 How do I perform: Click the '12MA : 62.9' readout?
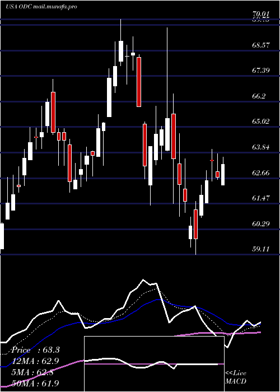coord(35,361)
